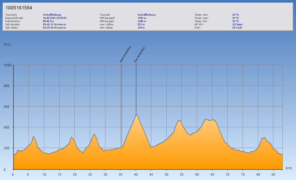Click the HF AV value 132 bpm

[x=237, y=25]
